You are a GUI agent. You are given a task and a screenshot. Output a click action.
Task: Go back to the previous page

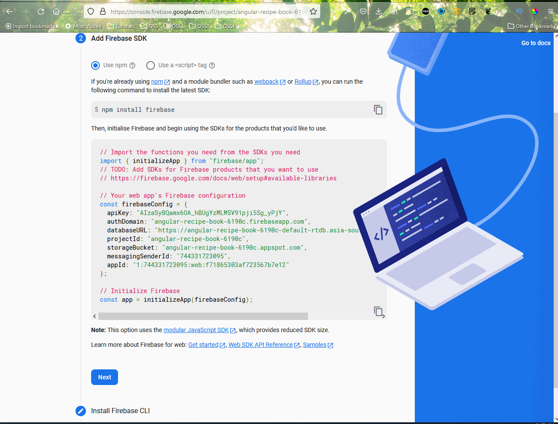10,12
